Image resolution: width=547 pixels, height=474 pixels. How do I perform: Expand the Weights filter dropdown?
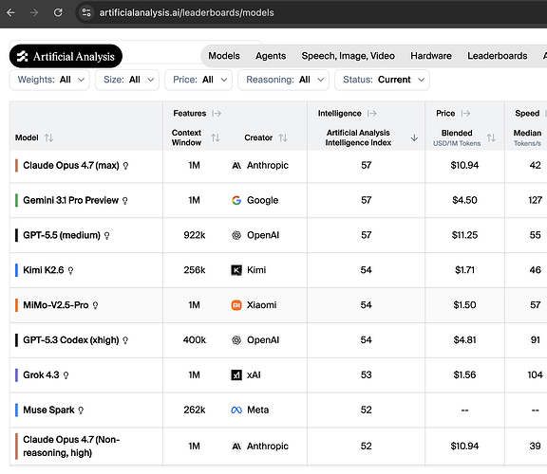coord(49,80)
